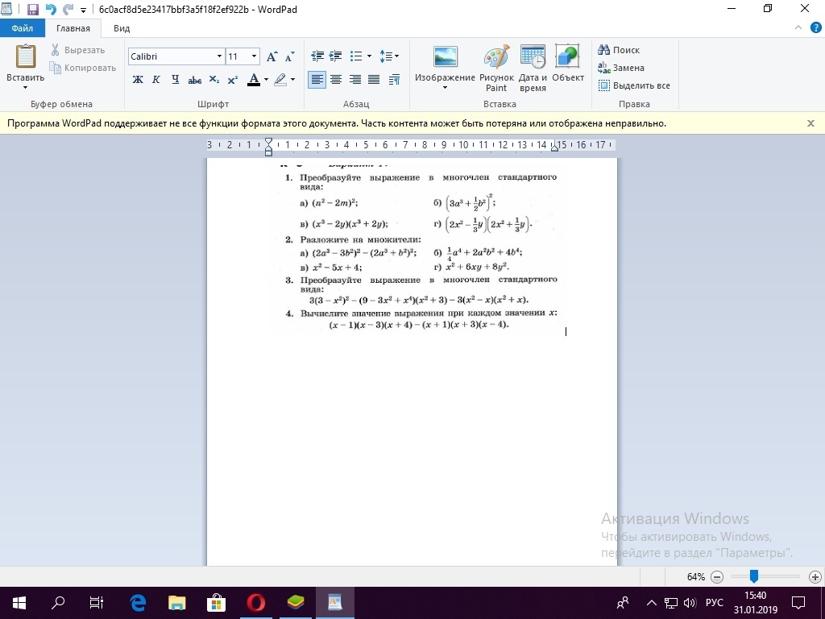Open the quick access toolbar customize arrow
The width and height of the screenshot is (825, 619).
[83, 10]
